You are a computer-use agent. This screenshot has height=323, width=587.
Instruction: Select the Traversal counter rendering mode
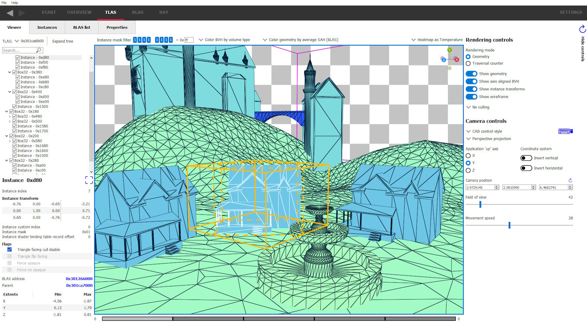[468, 63]
